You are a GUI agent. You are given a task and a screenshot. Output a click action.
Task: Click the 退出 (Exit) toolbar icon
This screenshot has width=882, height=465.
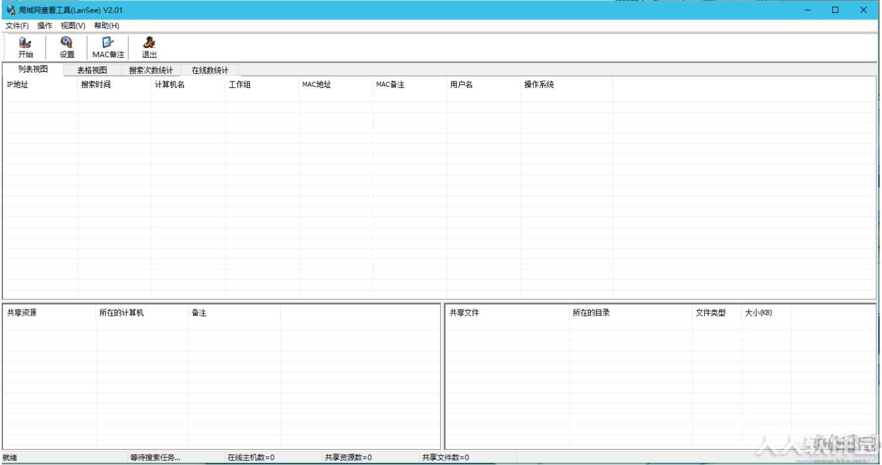point(149,47)
